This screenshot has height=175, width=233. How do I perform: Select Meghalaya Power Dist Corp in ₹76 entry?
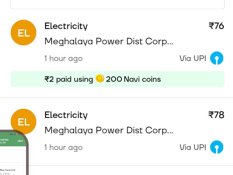109,41
